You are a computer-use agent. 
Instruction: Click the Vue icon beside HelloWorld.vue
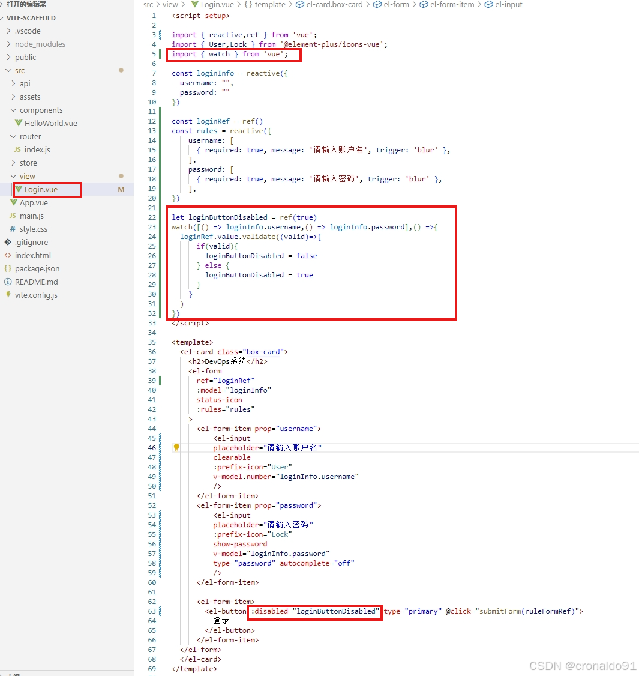[19, 123]
